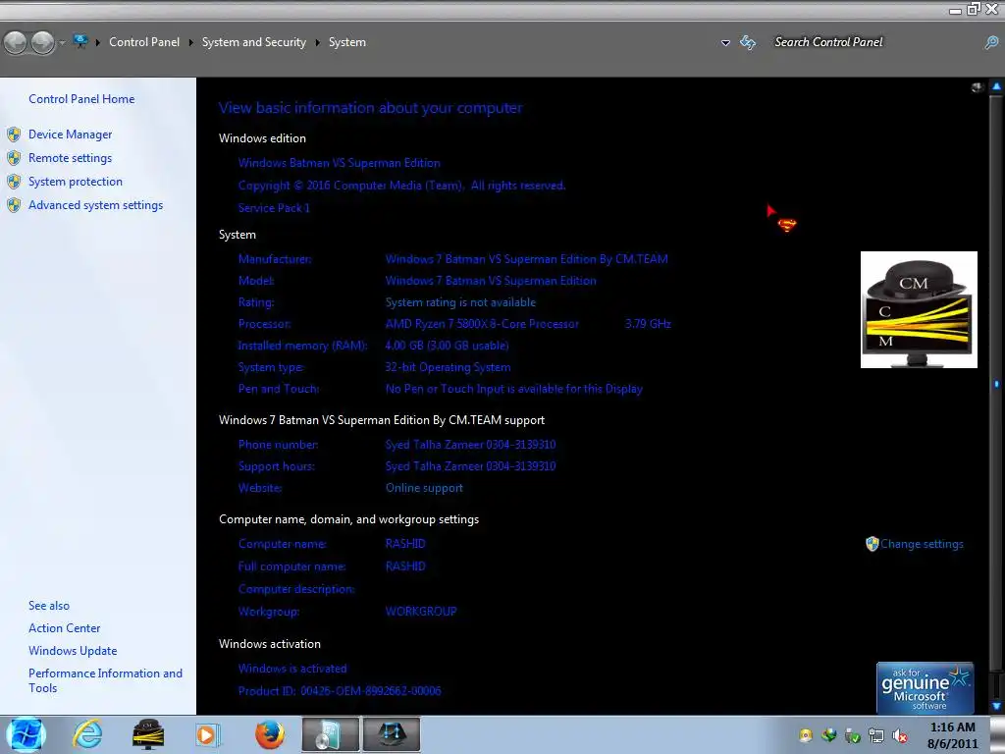1005x754 pixels.
Task: Open the Online support website link
Action: click(x=424, y=488)
